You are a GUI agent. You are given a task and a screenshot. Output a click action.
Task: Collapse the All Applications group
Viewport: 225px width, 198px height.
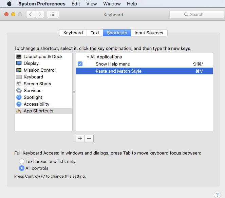coord(88,57)
